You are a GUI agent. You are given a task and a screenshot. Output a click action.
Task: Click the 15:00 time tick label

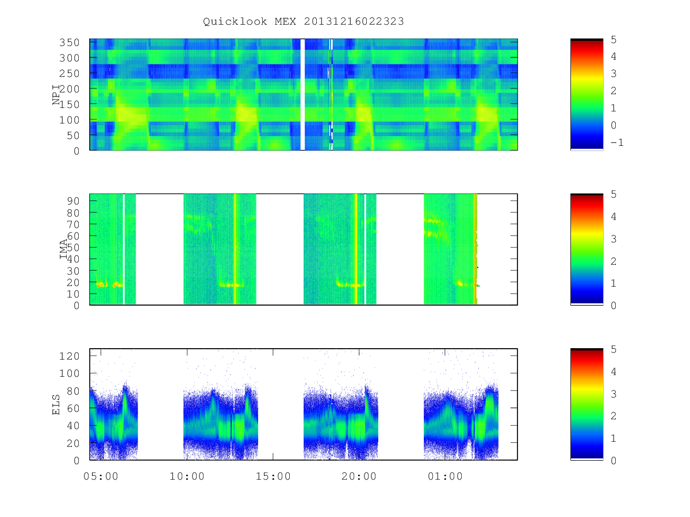pyautogui.click(x=273, y=476)
